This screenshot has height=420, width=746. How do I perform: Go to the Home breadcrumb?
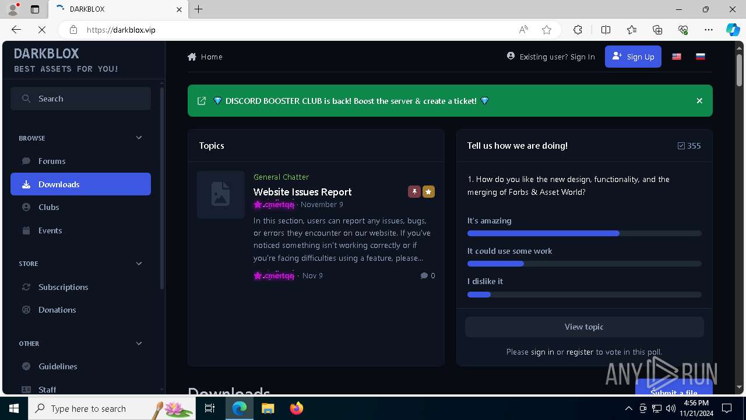pyautogui.click(x=205, y=57)
